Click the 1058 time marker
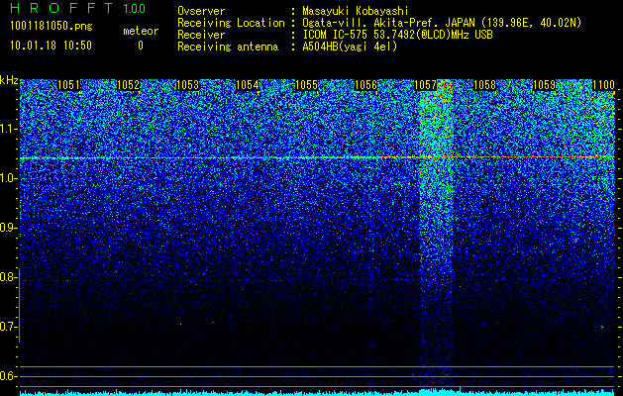Viewport: 623px width, 396px height. click(484, 85)
